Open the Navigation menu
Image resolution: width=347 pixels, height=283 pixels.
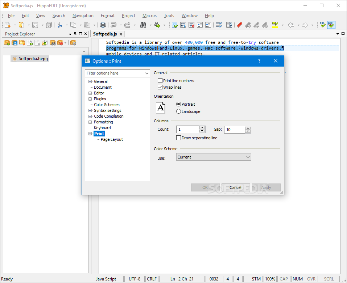click(x=83, y=16)
